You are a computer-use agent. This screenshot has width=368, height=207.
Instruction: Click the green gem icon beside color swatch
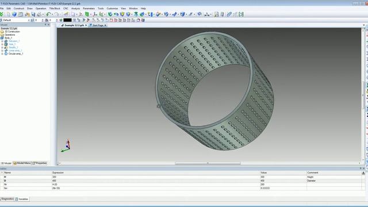61,20
